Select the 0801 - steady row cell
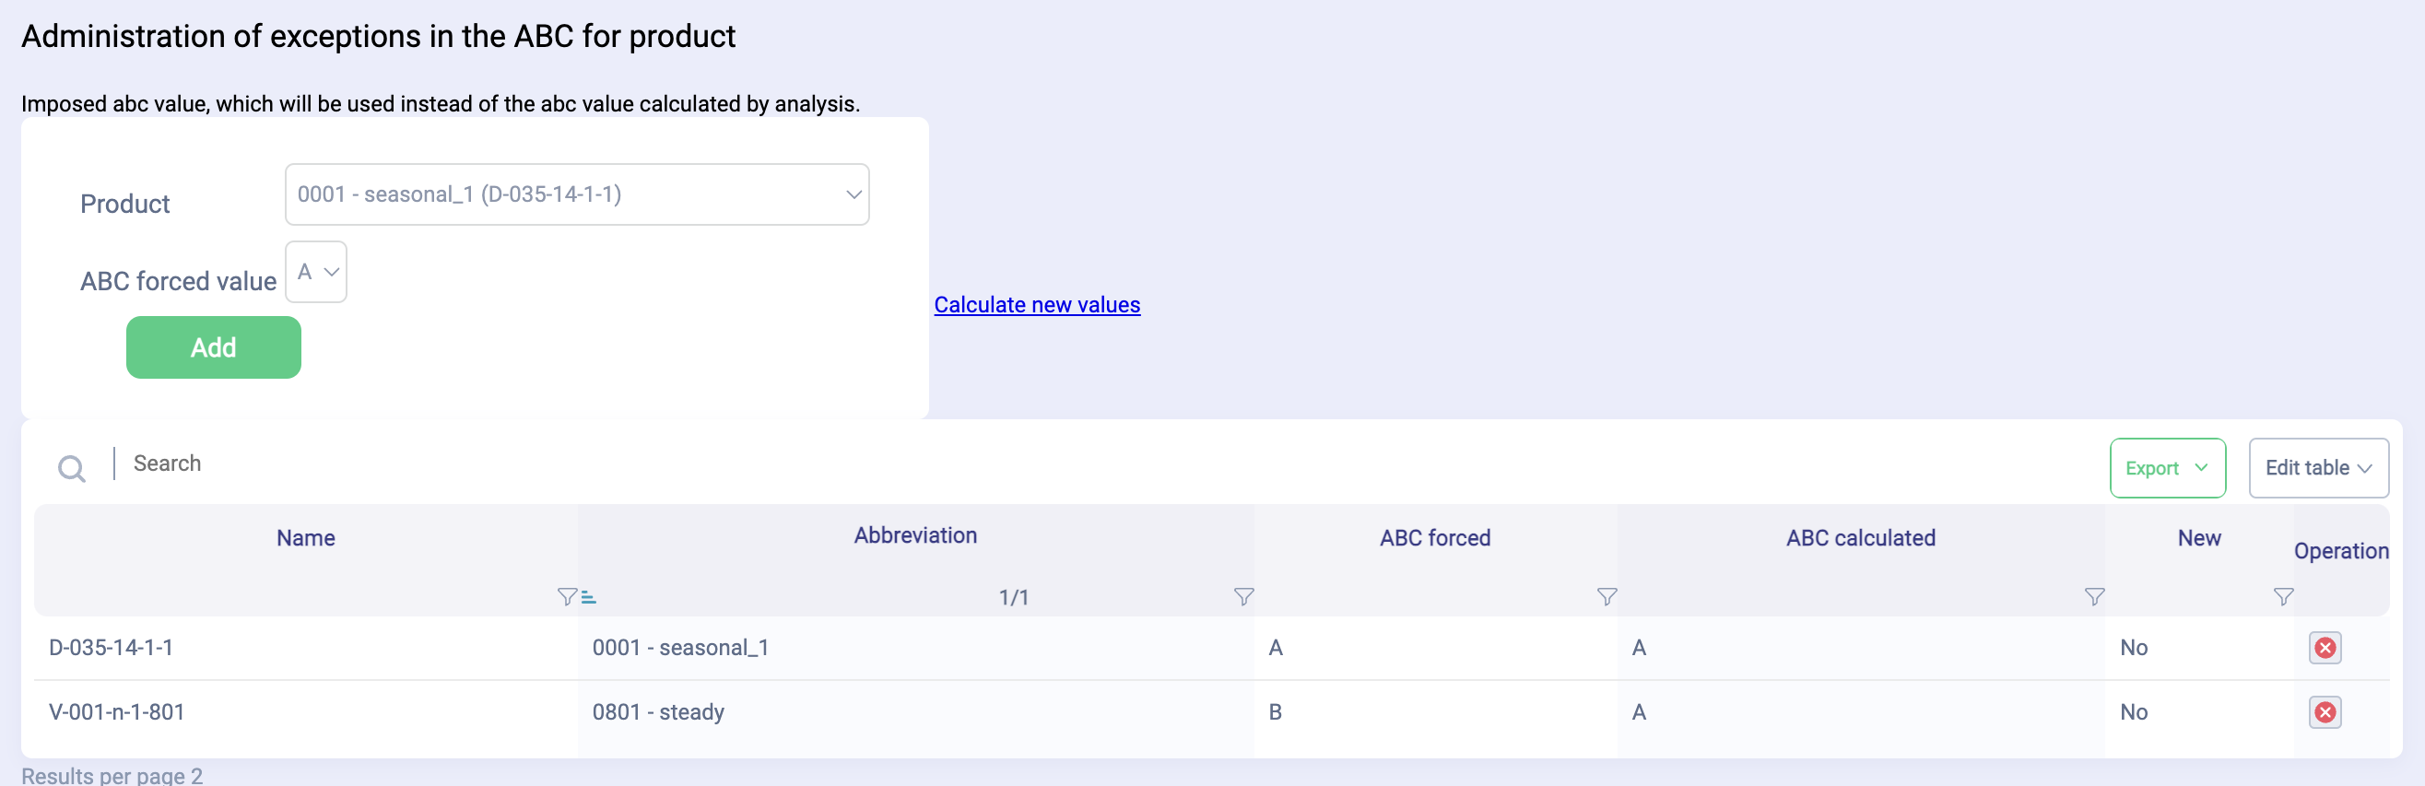Screen dimensions: 2425x786 click(x=658, y=712)
